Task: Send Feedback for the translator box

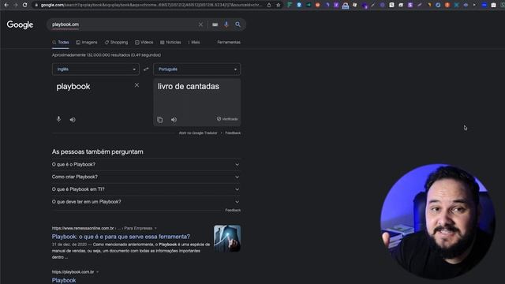Action: click(x=233, y=133)
